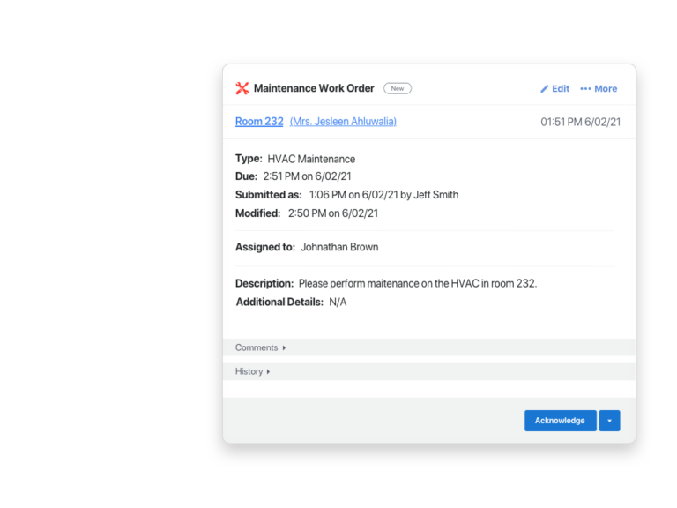
Task: Click the Submitted as Jeff Smith line
Action: pos(383,195)
